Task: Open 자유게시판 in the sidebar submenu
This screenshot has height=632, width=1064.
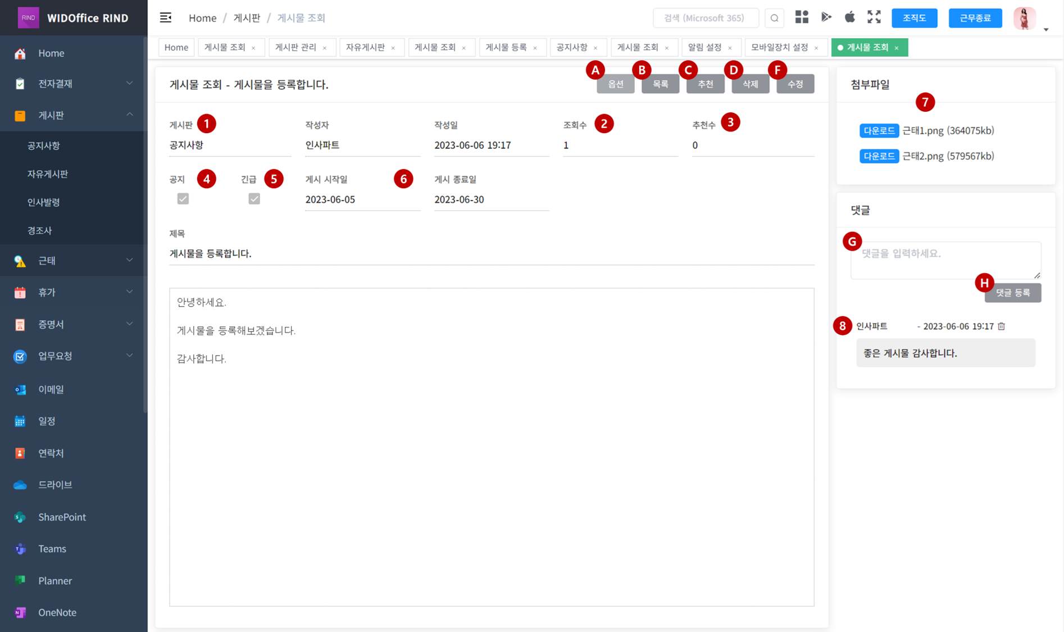Action: click(48, 174)
